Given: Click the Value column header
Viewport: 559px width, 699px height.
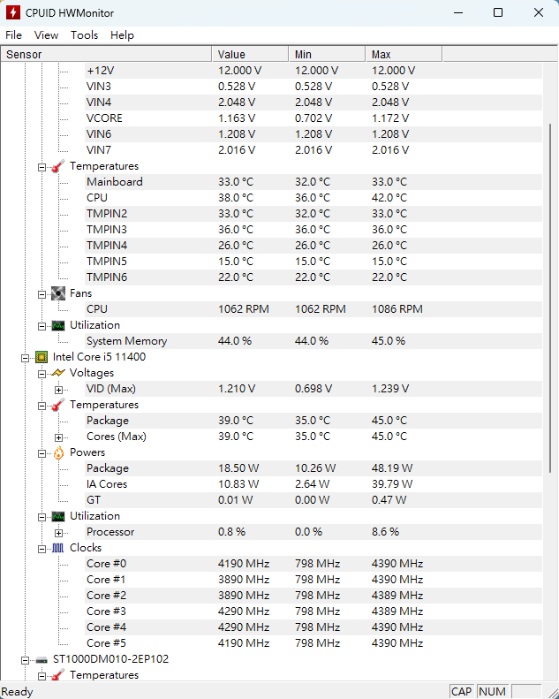Looking at the screenshot, I should [x=250, y=55].
